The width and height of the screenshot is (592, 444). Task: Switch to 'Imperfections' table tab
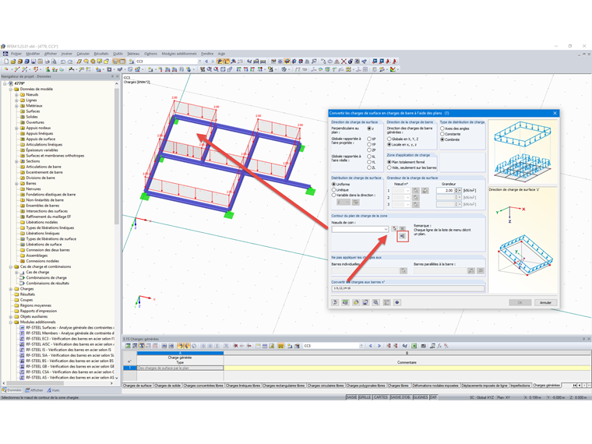pos(520,386)
